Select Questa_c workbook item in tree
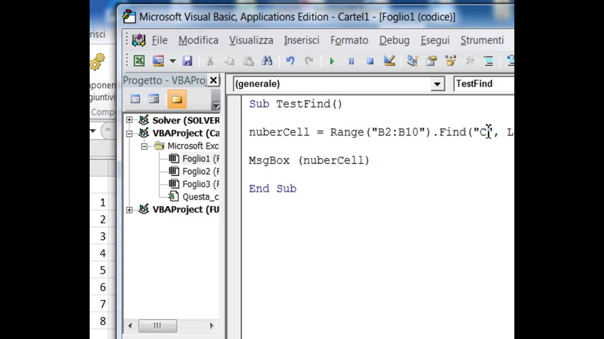The image size is (604, 339). point(201,197)
